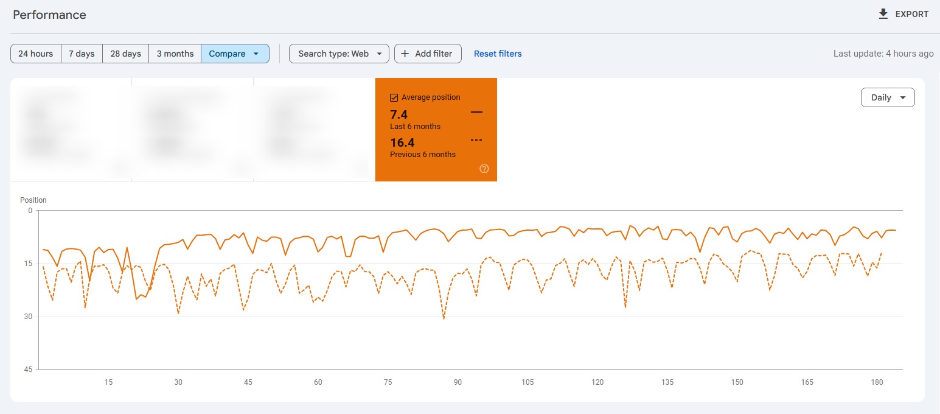Select the 28 days range tab
Screen dimensions: 940x414
coord(125,54)
